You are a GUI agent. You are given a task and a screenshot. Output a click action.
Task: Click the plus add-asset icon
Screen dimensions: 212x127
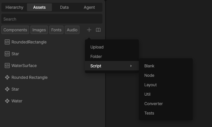[89, 30]
